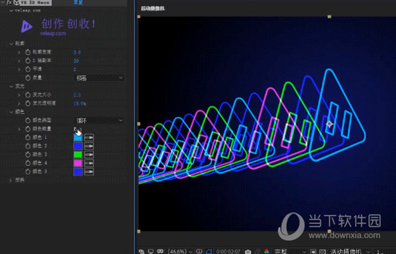
Task: Pick color with 颜色 2 eyedropper
Action: pyautogui.click(x=89, y=146)
